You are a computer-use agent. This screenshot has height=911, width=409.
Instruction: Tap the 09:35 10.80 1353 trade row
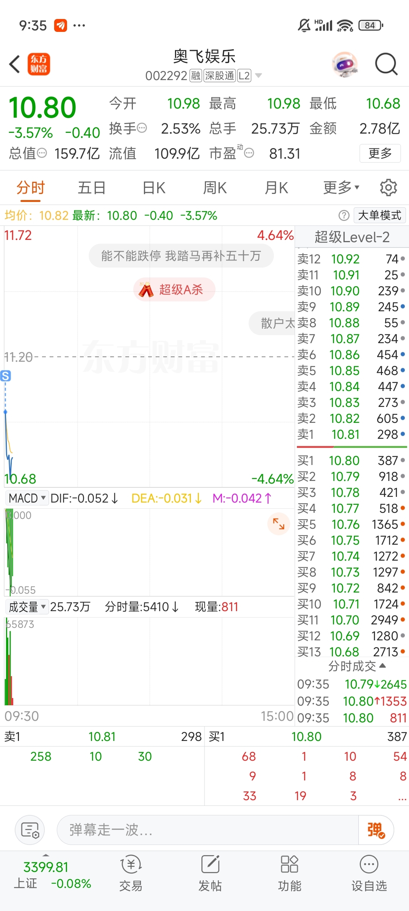(352, 701)
